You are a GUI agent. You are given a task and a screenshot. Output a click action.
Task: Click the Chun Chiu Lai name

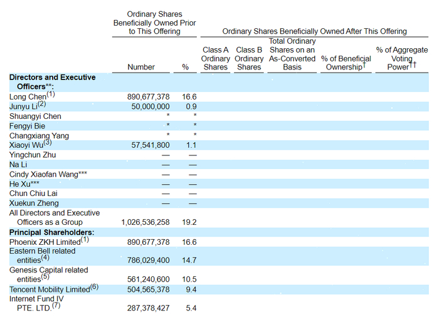coord(34,194)
